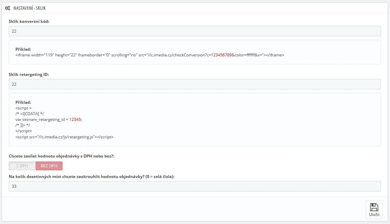This screenshot has width=390, height=224.
Task: Click the red 123456789 conversion ID example
Action: coord(221,55)
